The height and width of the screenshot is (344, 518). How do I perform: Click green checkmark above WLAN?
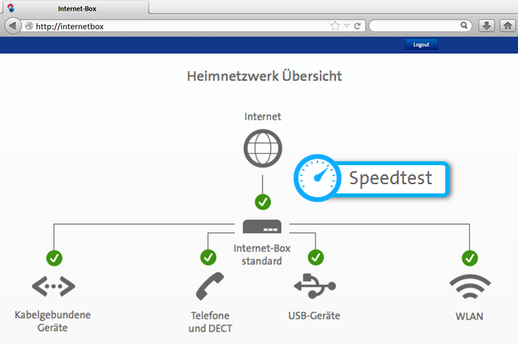pos(470,258)
